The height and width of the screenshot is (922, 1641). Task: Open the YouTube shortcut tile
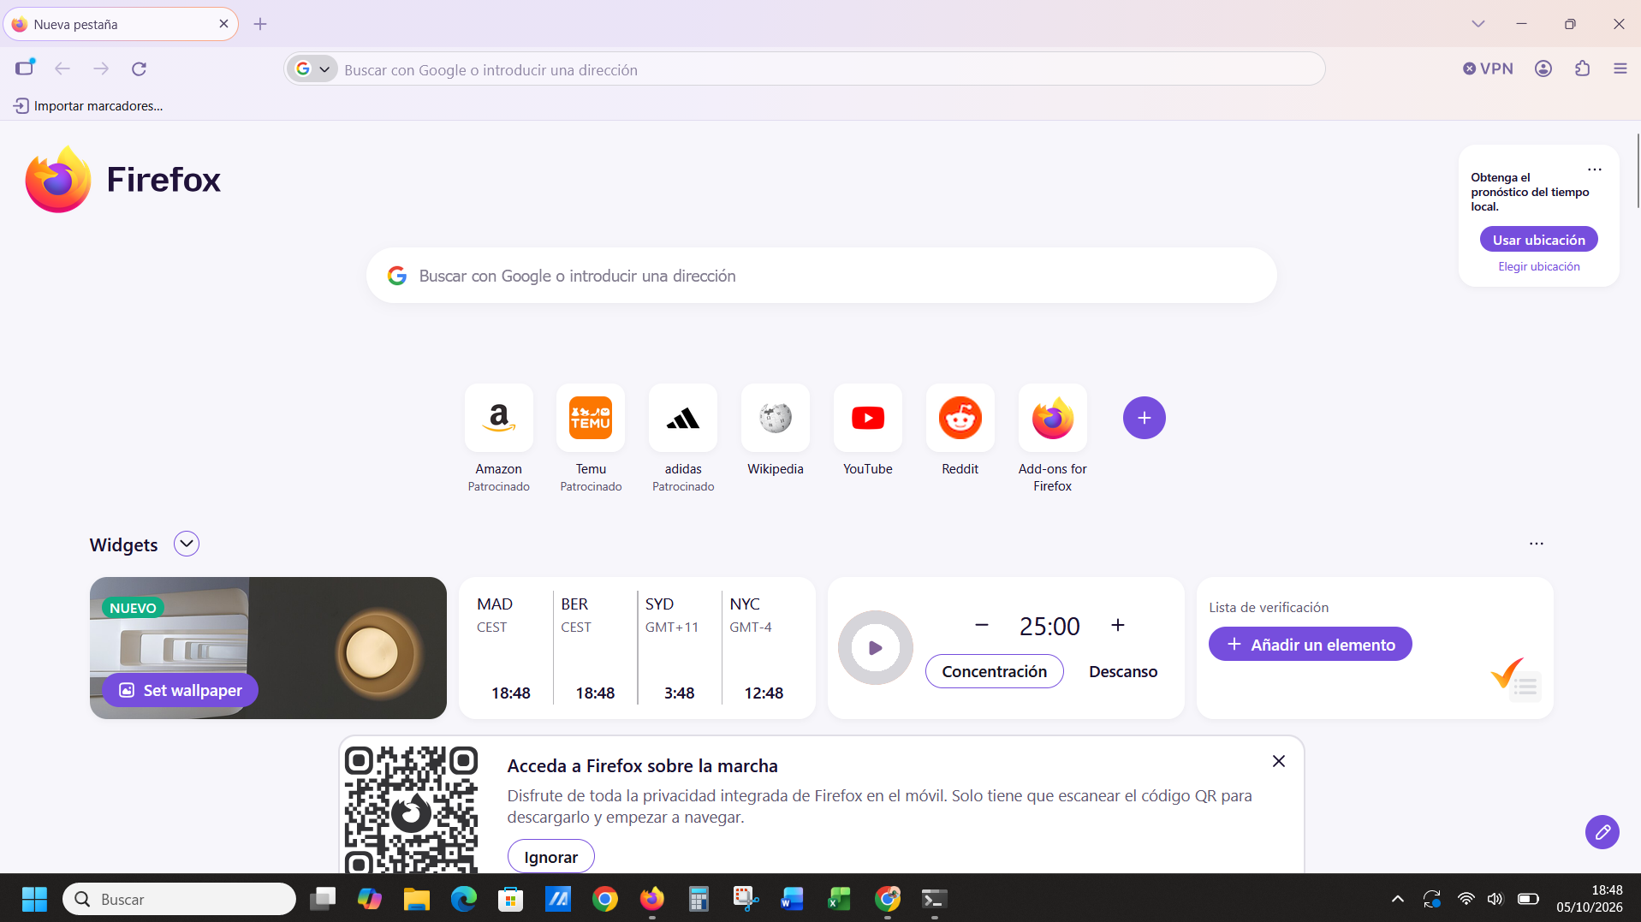point(868,418)
